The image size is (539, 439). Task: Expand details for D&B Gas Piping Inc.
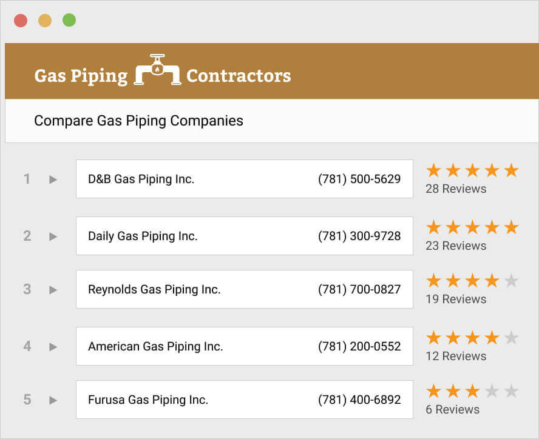click(x=53, y=179)
